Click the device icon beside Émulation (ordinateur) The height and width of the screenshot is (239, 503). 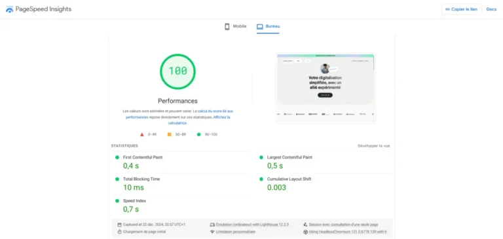click(x=212, y=225)
